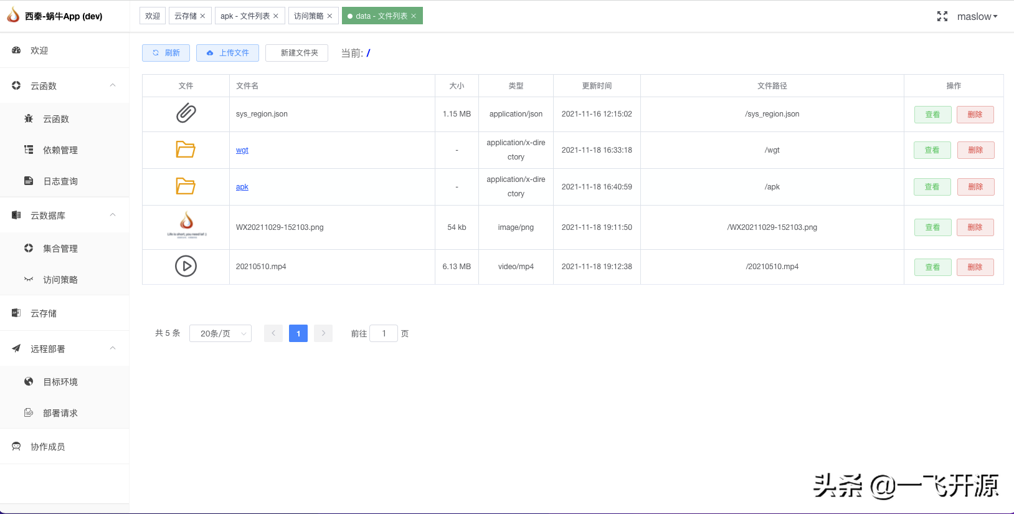
Task: Click the 前往 page number input
Action: click(384, 333)
